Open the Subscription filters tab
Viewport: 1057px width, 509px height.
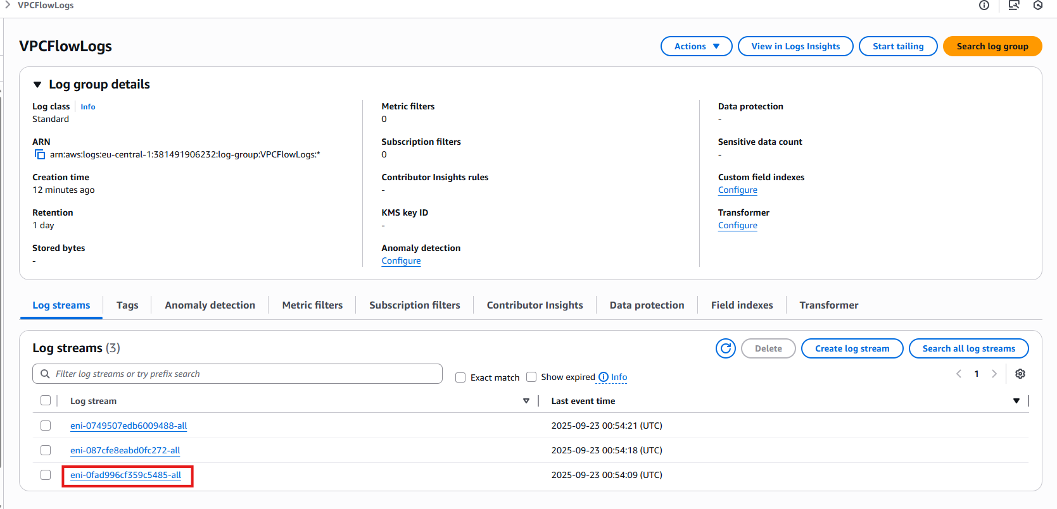pyautogui.click(x=415, y=305)
